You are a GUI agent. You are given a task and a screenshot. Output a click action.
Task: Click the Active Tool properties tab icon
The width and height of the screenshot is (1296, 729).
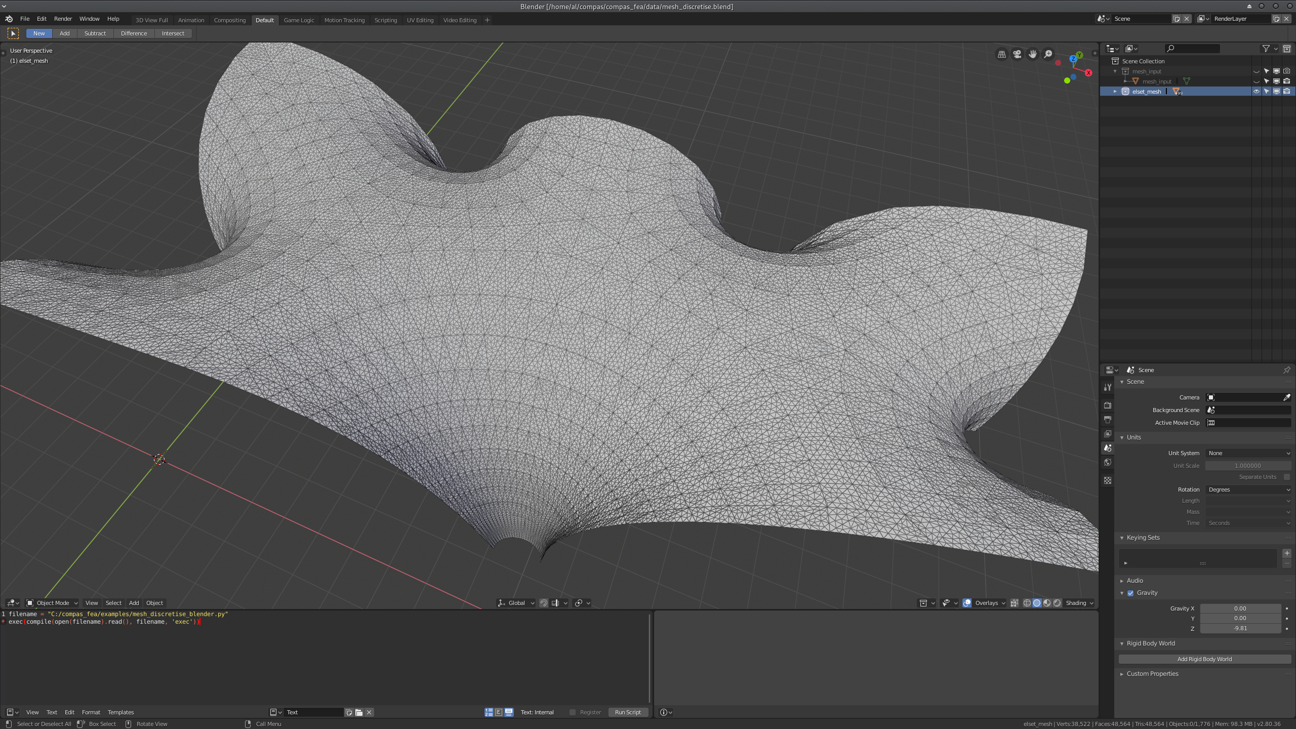[x=1108, y=387]
